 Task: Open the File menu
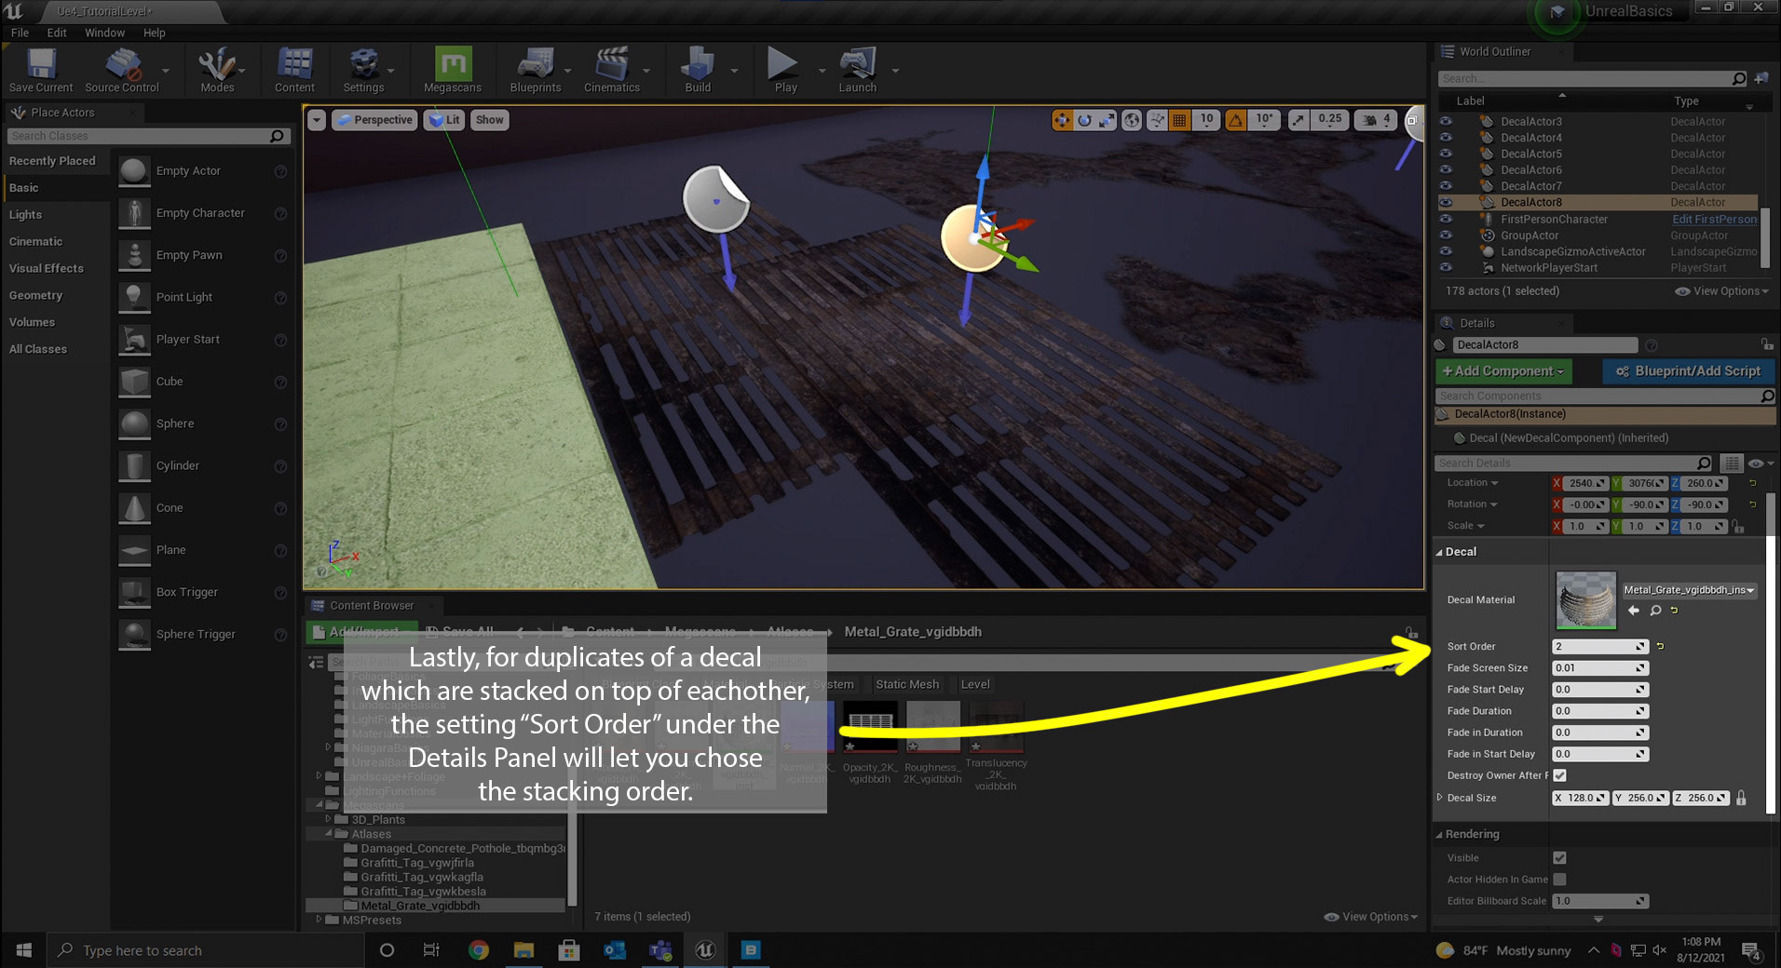20,33
